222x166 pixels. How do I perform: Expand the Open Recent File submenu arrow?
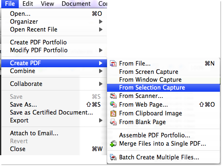coord(101,29)
